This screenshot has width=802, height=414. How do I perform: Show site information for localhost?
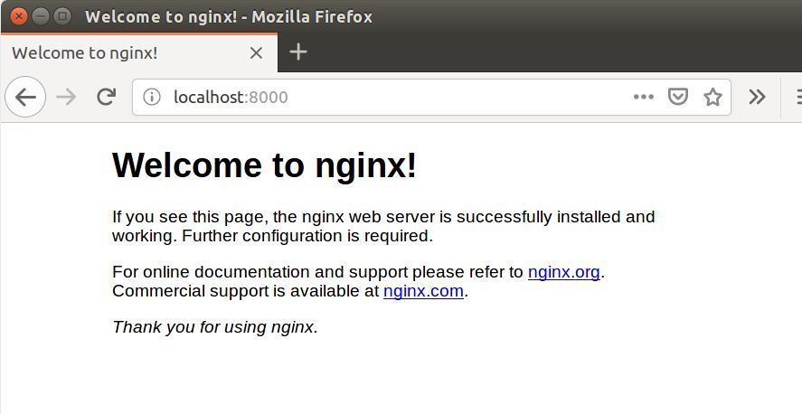[151, 97]
